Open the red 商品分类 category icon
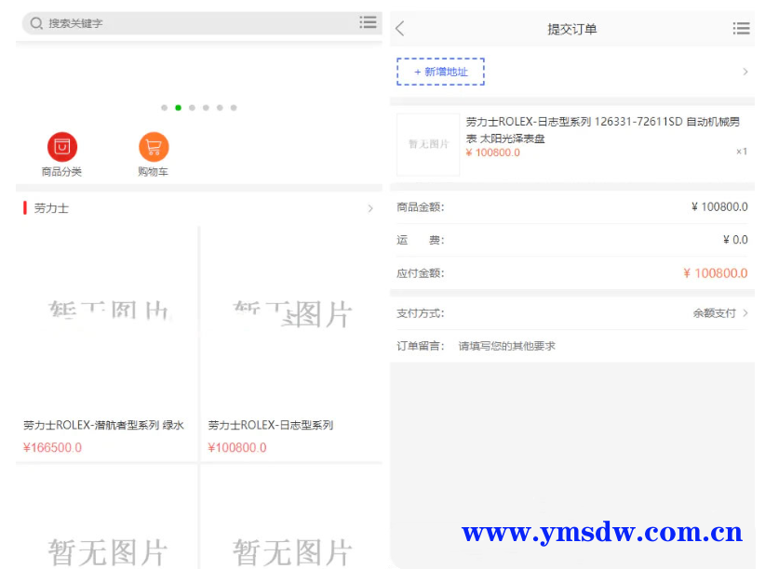This screenshot has height=569, width=765. pos(62,147)
